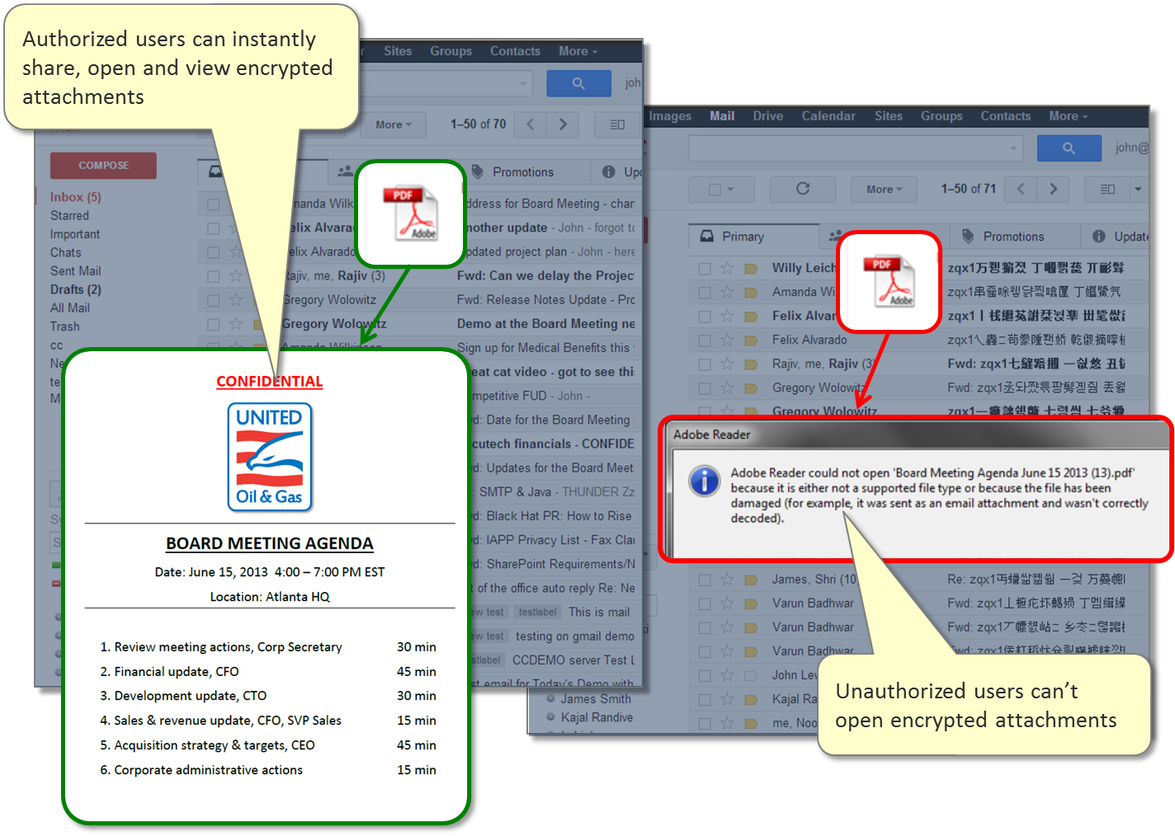The image size is (1175, 836).
Task: Check the box beside Rajiv, me, Rajiv in right window
Action: pyautogui.click(x=705, y=364)
